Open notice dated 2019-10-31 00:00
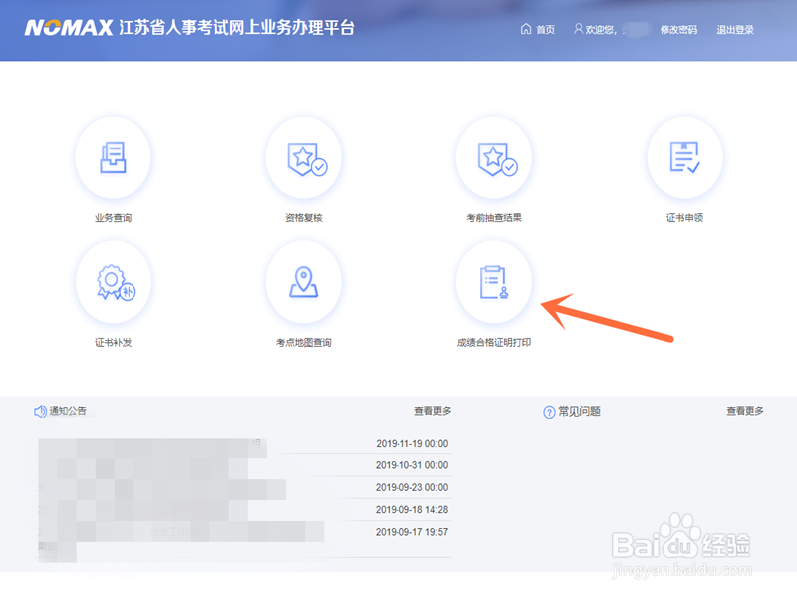Viewport: 797px width, 598px height. coord(243,465)
